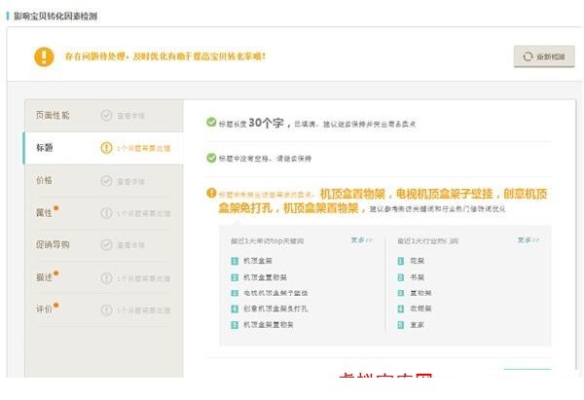Click the green check beside 标题长度 30个字

211,122
